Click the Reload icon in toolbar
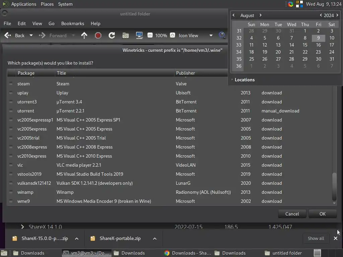 pyautogui.click(x=112, y=35)
